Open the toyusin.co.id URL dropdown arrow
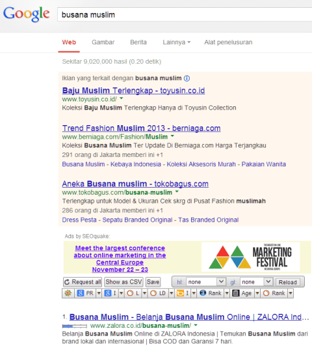Image resolution: width=312 pixels, height=348 pixels. coord(122,98)
